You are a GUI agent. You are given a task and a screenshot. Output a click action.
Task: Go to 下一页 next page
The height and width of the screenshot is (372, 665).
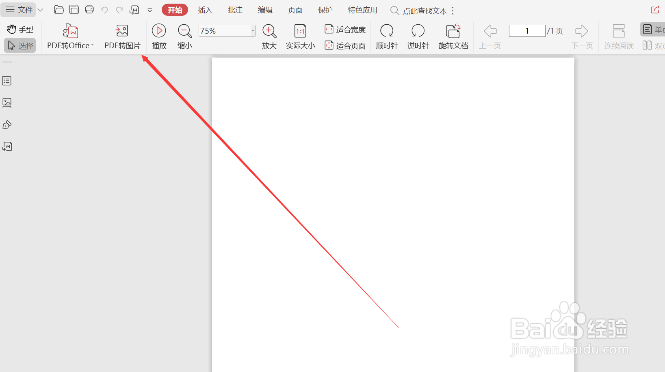point(582,37)
